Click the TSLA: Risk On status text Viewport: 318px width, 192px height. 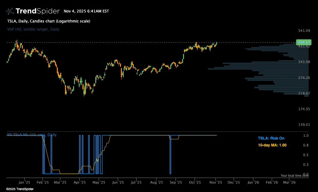click(271, 138)
